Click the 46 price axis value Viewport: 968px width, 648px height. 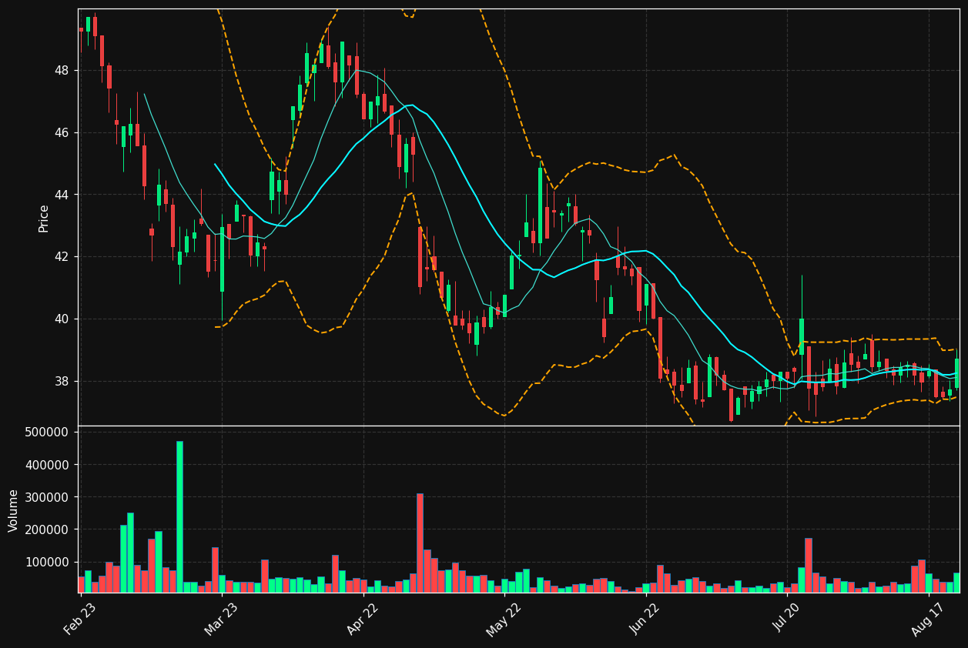point(62,133)
